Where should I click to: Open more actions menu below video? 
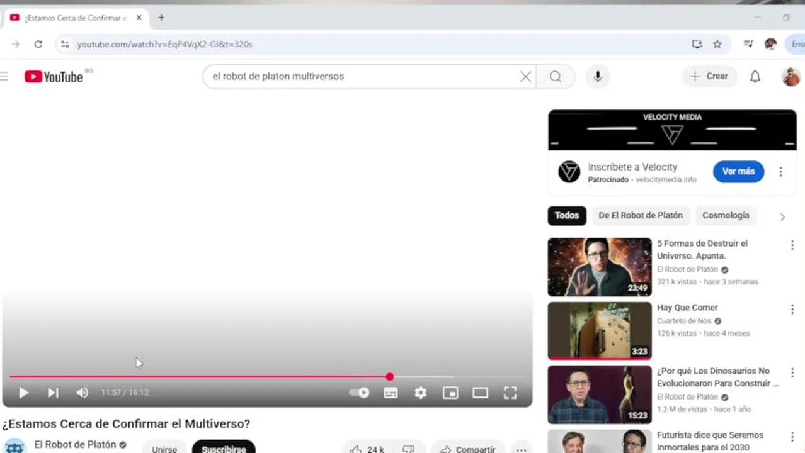tap(521, 449)
